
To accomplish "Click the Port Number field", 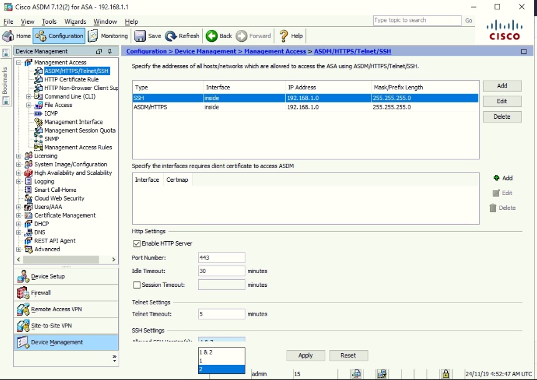I will coord(221,257).
